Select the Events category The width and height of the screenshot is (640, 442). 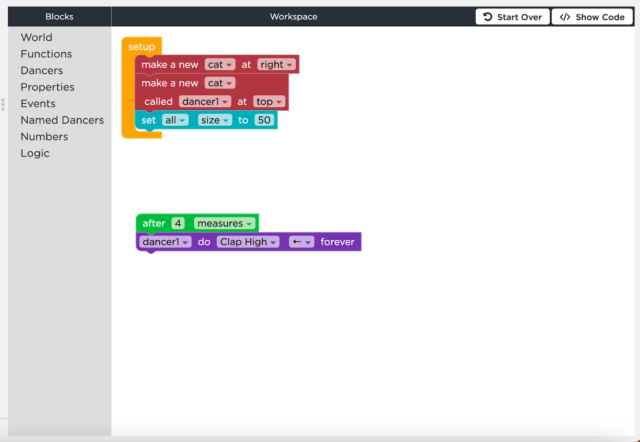point(38,104)
